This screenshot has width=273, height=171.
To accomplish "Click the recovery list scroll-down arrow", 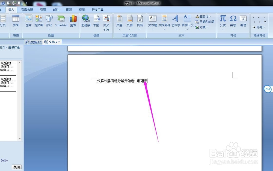I will 19,139.
